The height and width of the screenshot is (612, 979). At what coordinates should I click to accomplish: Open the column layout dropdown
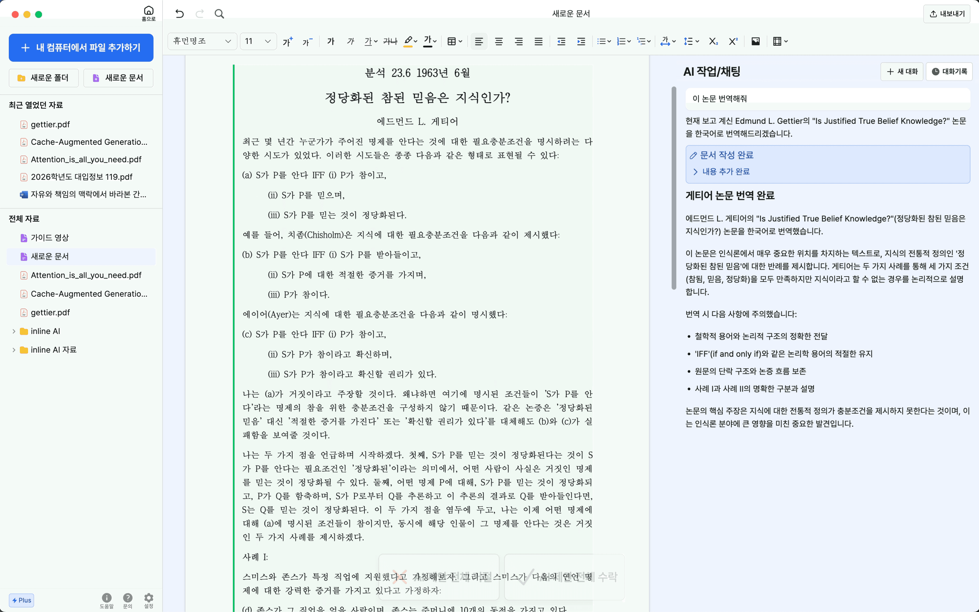tap(780, 41)
